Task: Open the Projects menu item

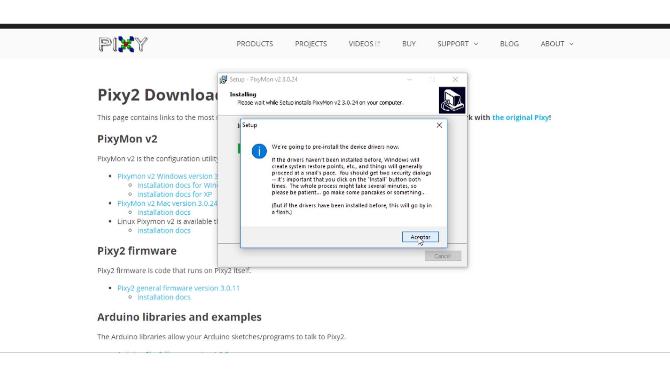Action: 311,44
